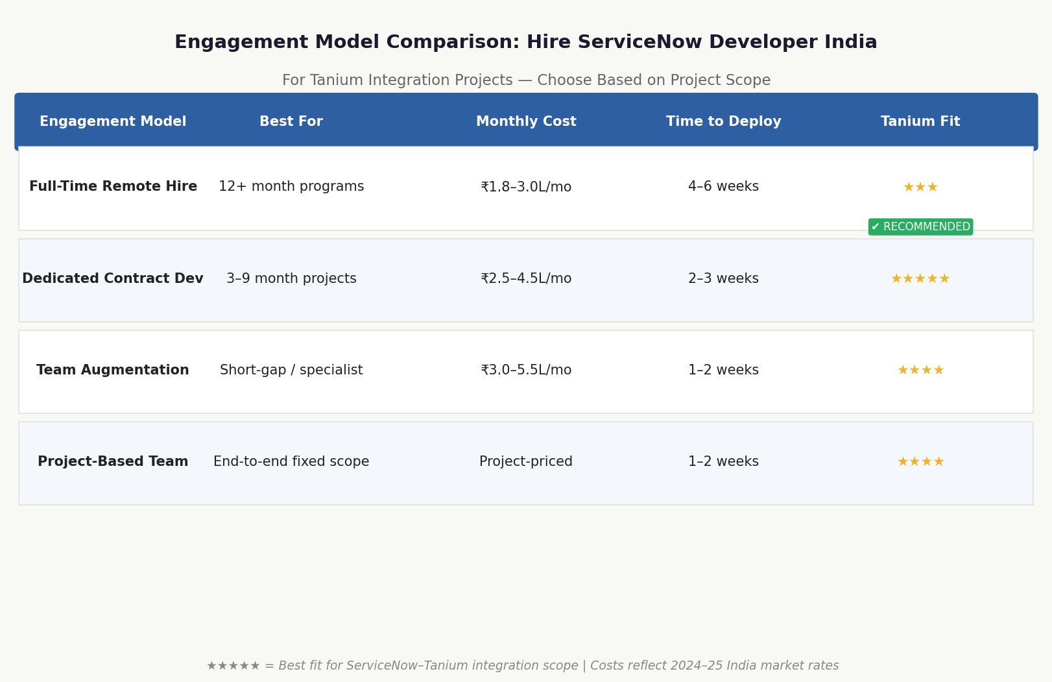This screenshot has height=682, width=1052.
Task: Click the three-star rating for Full-Time Remote Hire
Action: tap(920, 188)
